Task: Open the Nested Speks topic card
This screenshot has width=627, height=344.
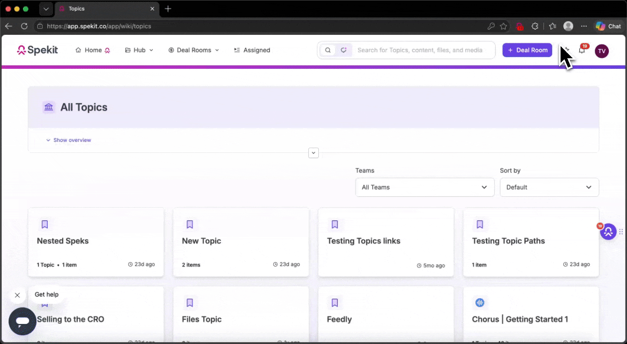Action: 96,242
